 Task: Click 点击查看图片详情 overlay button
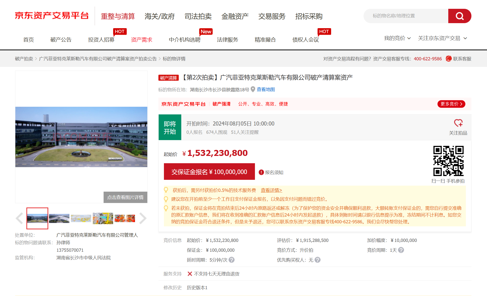click(x=125, y=197)
